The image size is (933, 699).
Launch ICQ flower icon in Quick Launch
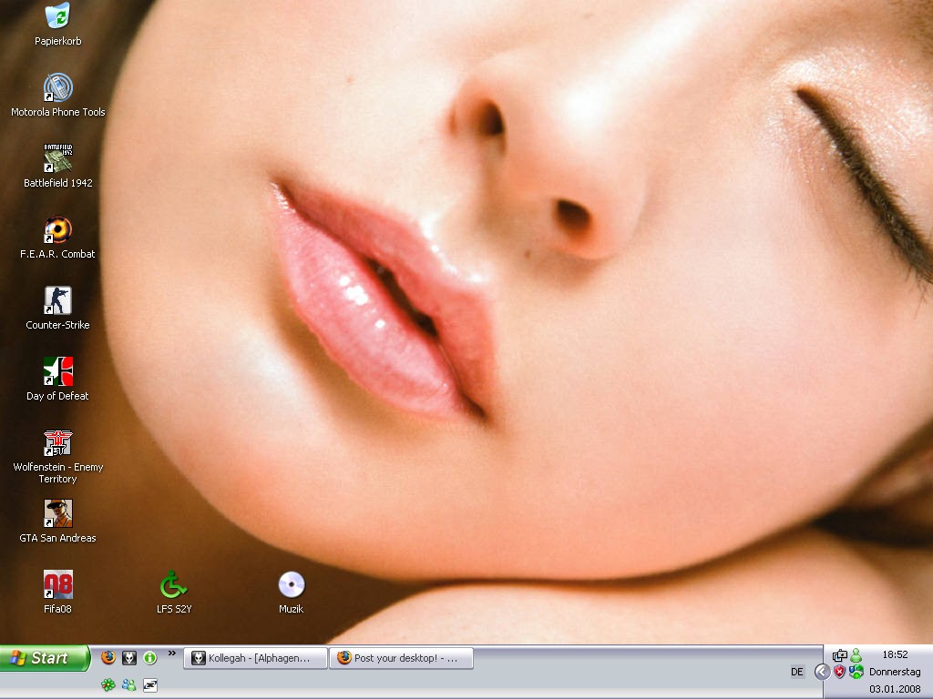108,685
